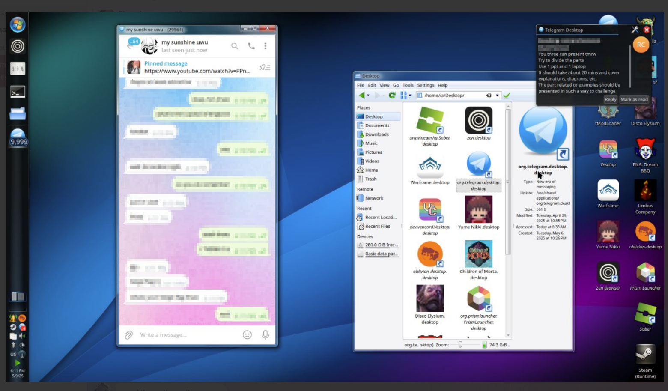Open Limbus Company desktop shortcut
668x391 pixels.
(645, 196)
